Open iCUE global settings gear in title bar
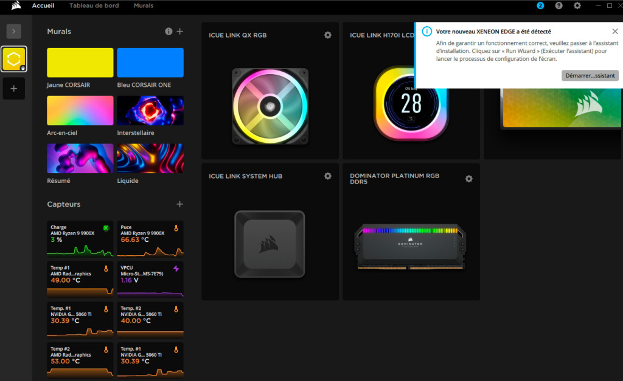623x381 pixels. (577, 5)
